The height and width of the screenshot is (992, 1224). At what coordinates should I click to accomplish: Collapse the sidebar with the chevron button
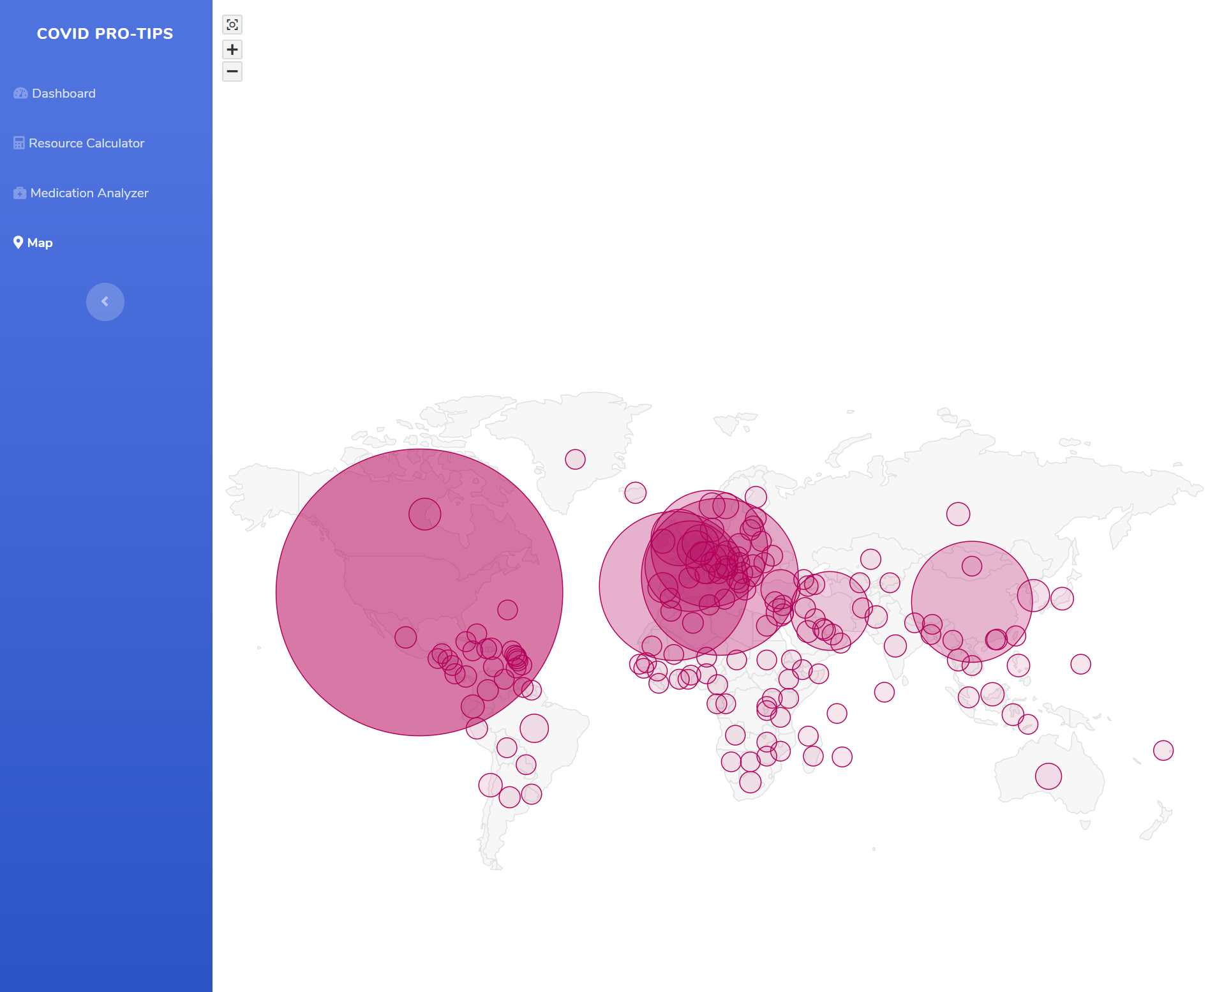105,302
